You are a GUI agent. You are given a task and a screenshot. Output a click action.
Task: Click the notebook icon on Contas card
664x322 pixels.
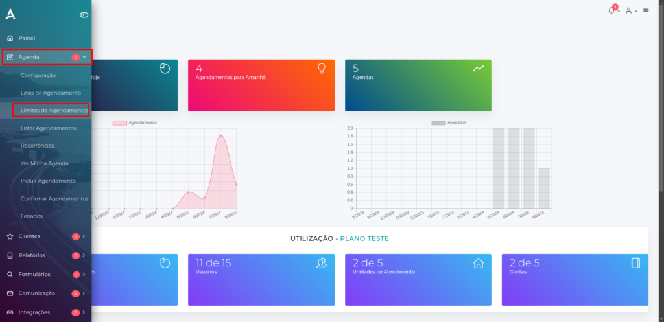tap(635, 263)
